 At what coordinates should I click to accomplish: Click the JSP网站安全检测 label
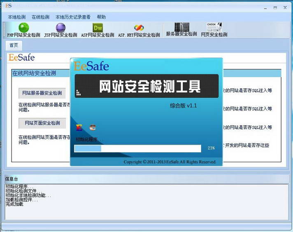click(61, 35)
